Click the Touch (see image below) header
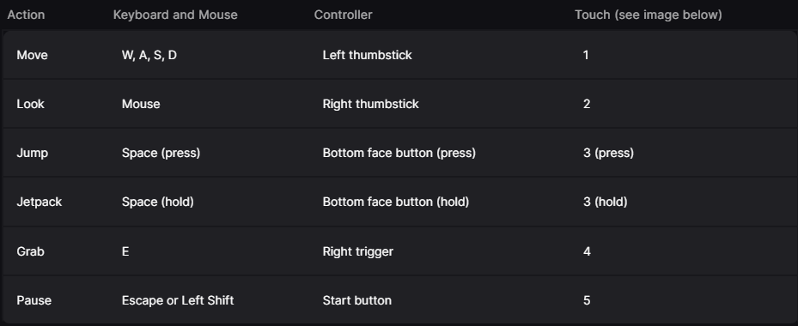This screenshot has height=326, width=798. pyautogui.click(x=649, y=15)
